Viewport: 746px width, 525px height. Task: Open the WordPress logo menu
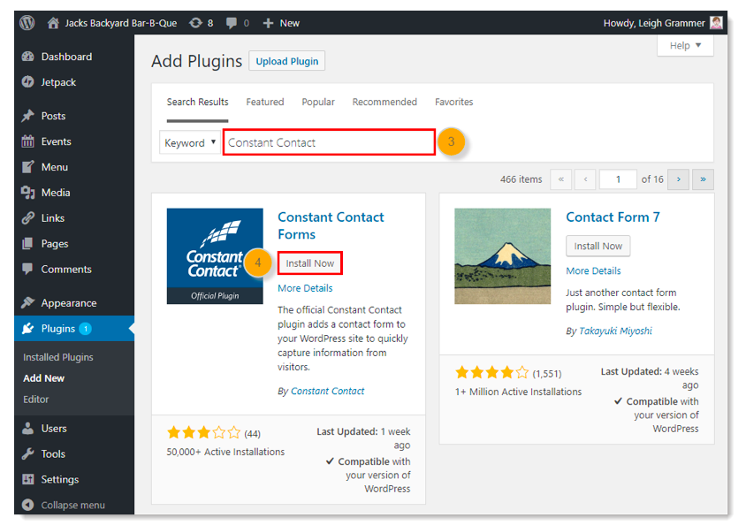pyautogui.click(x=27, y=22)
